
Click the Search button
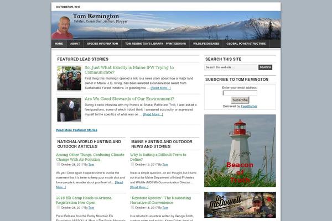(265, 67)
